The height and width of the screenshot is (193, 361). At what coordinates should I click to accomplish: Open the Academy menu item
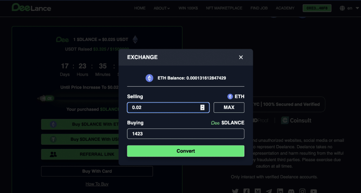click(285, 8)
